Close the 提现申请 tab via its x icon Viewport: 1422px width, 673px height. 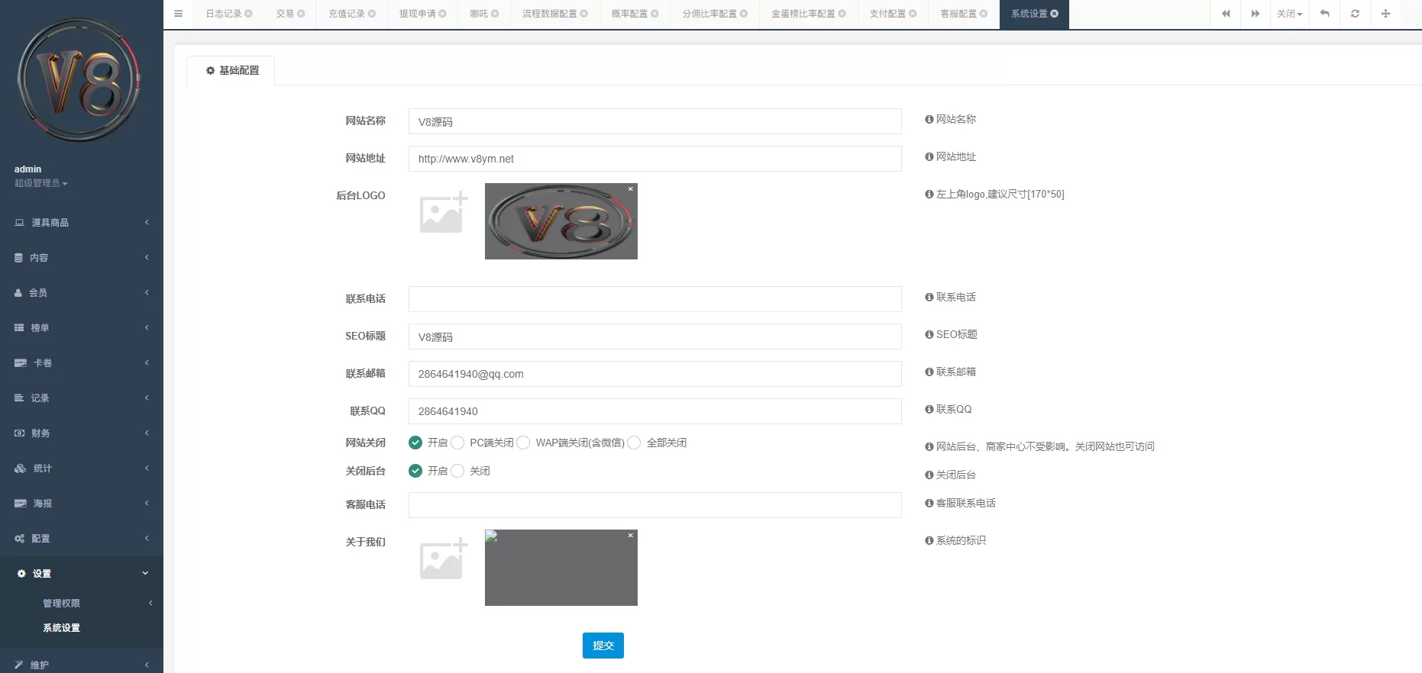click(442, 14)
